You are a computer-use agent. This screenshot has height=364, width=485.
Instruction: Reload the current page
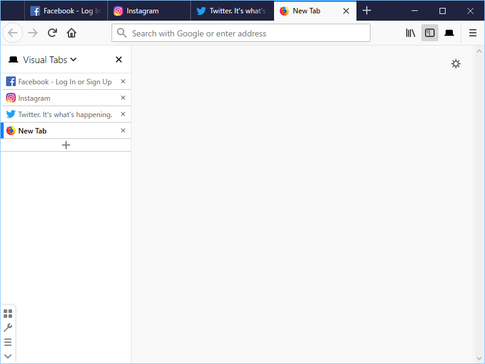52,33
